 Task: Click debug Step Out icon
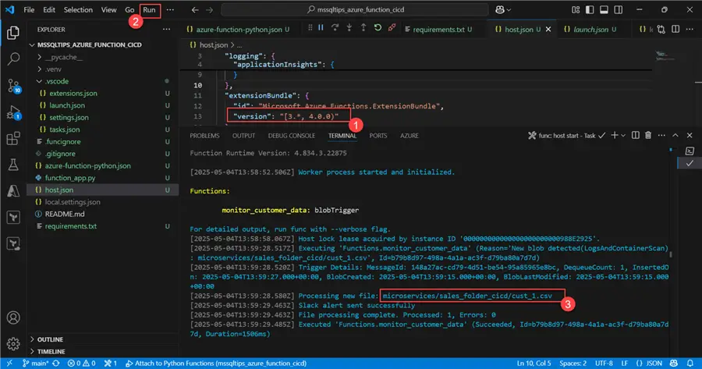(x=363, y=28)
